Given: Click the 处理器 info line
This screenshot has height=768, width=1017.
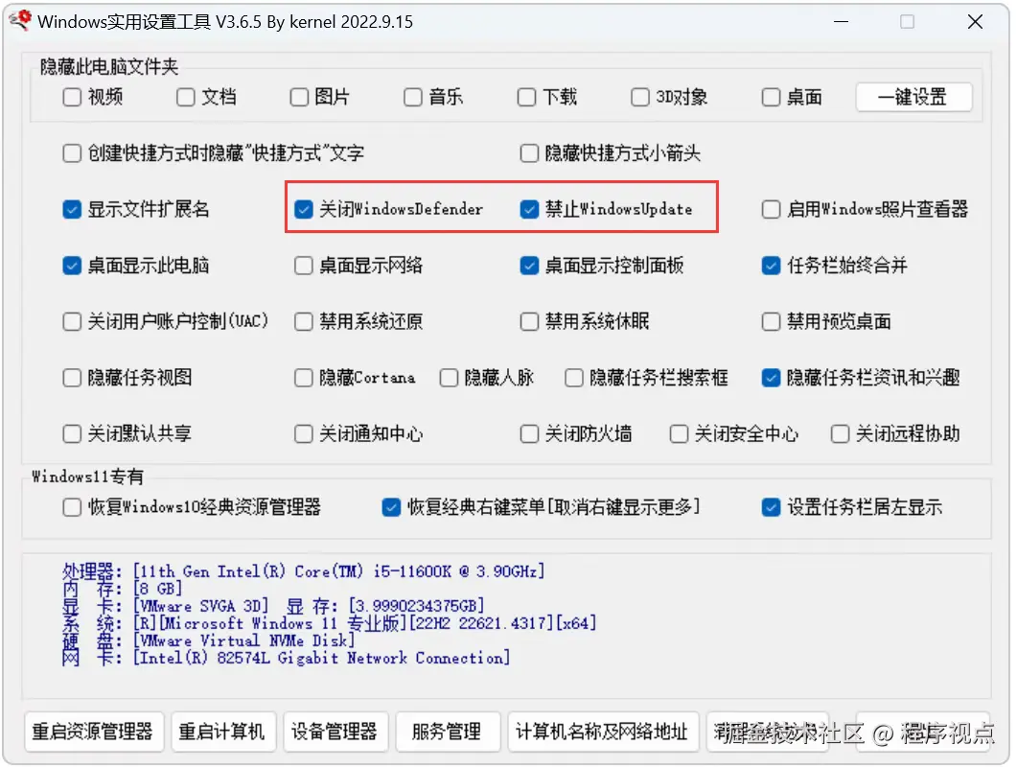Looking at the screenshot, I should point(303,571).
